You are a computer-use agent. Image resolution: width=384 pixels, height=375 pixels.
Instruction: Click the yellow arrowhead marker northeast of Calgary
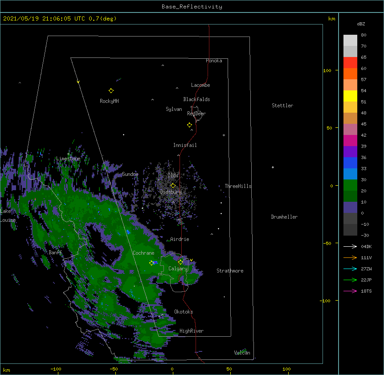191,260
